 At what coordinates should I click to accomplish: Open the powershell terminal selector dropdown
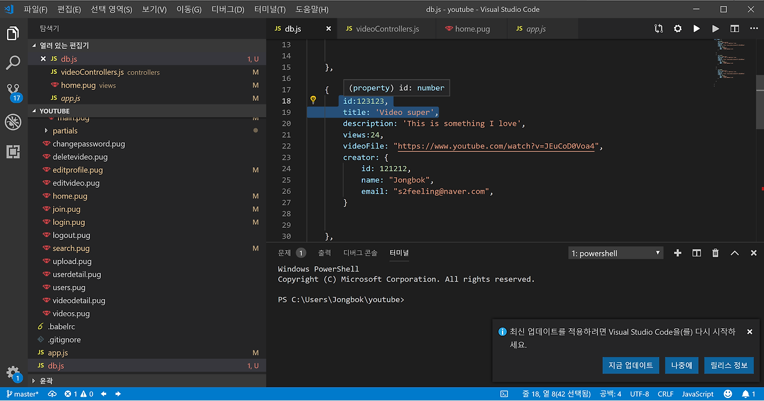pos(616,253)
